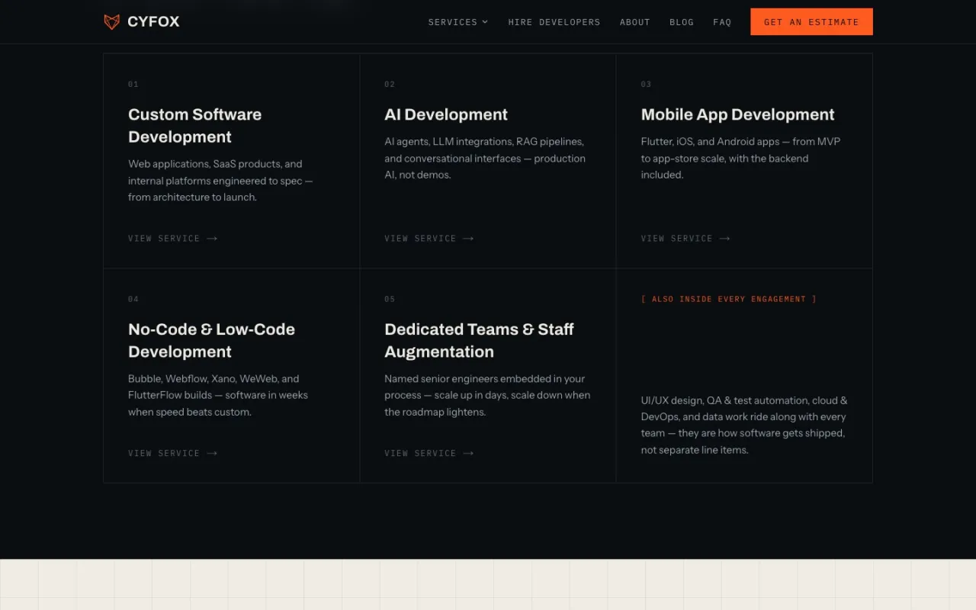Click the 'Also inside every engagement' label
This screenshot has width=976, height=610.
coord(729,299)
